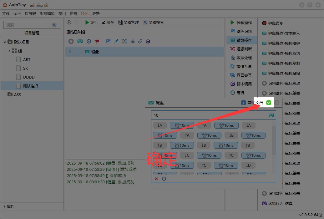
Task: Click the red X delete icon in dialog
Action: click(156, 179)
